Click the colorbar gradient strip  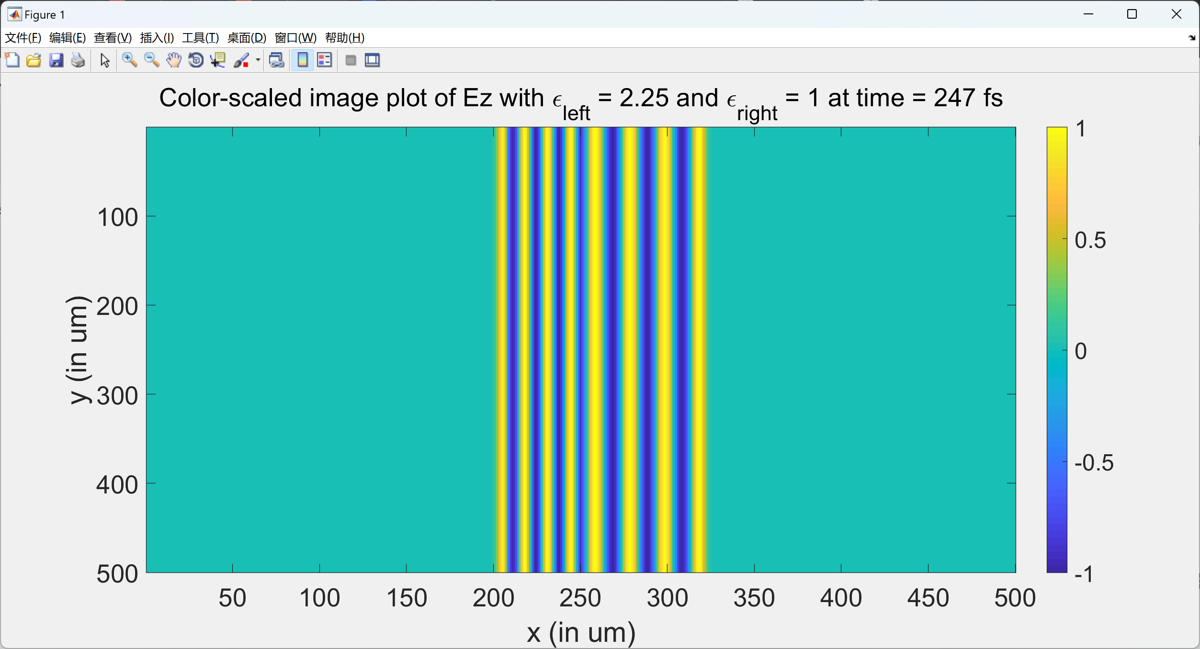[1056, 349]
